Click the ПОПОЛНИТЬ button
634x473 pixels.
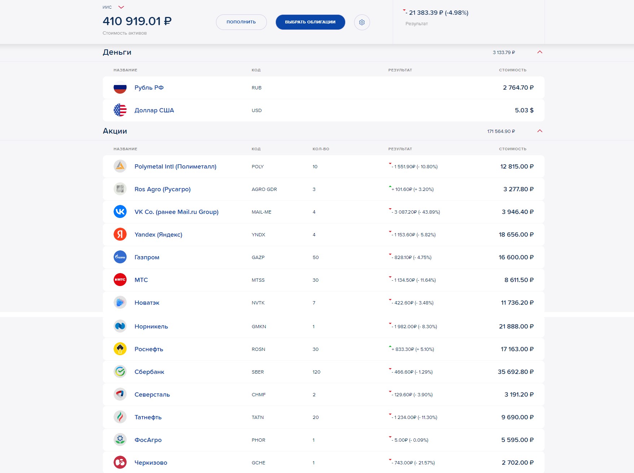click(x=241, y=22)
